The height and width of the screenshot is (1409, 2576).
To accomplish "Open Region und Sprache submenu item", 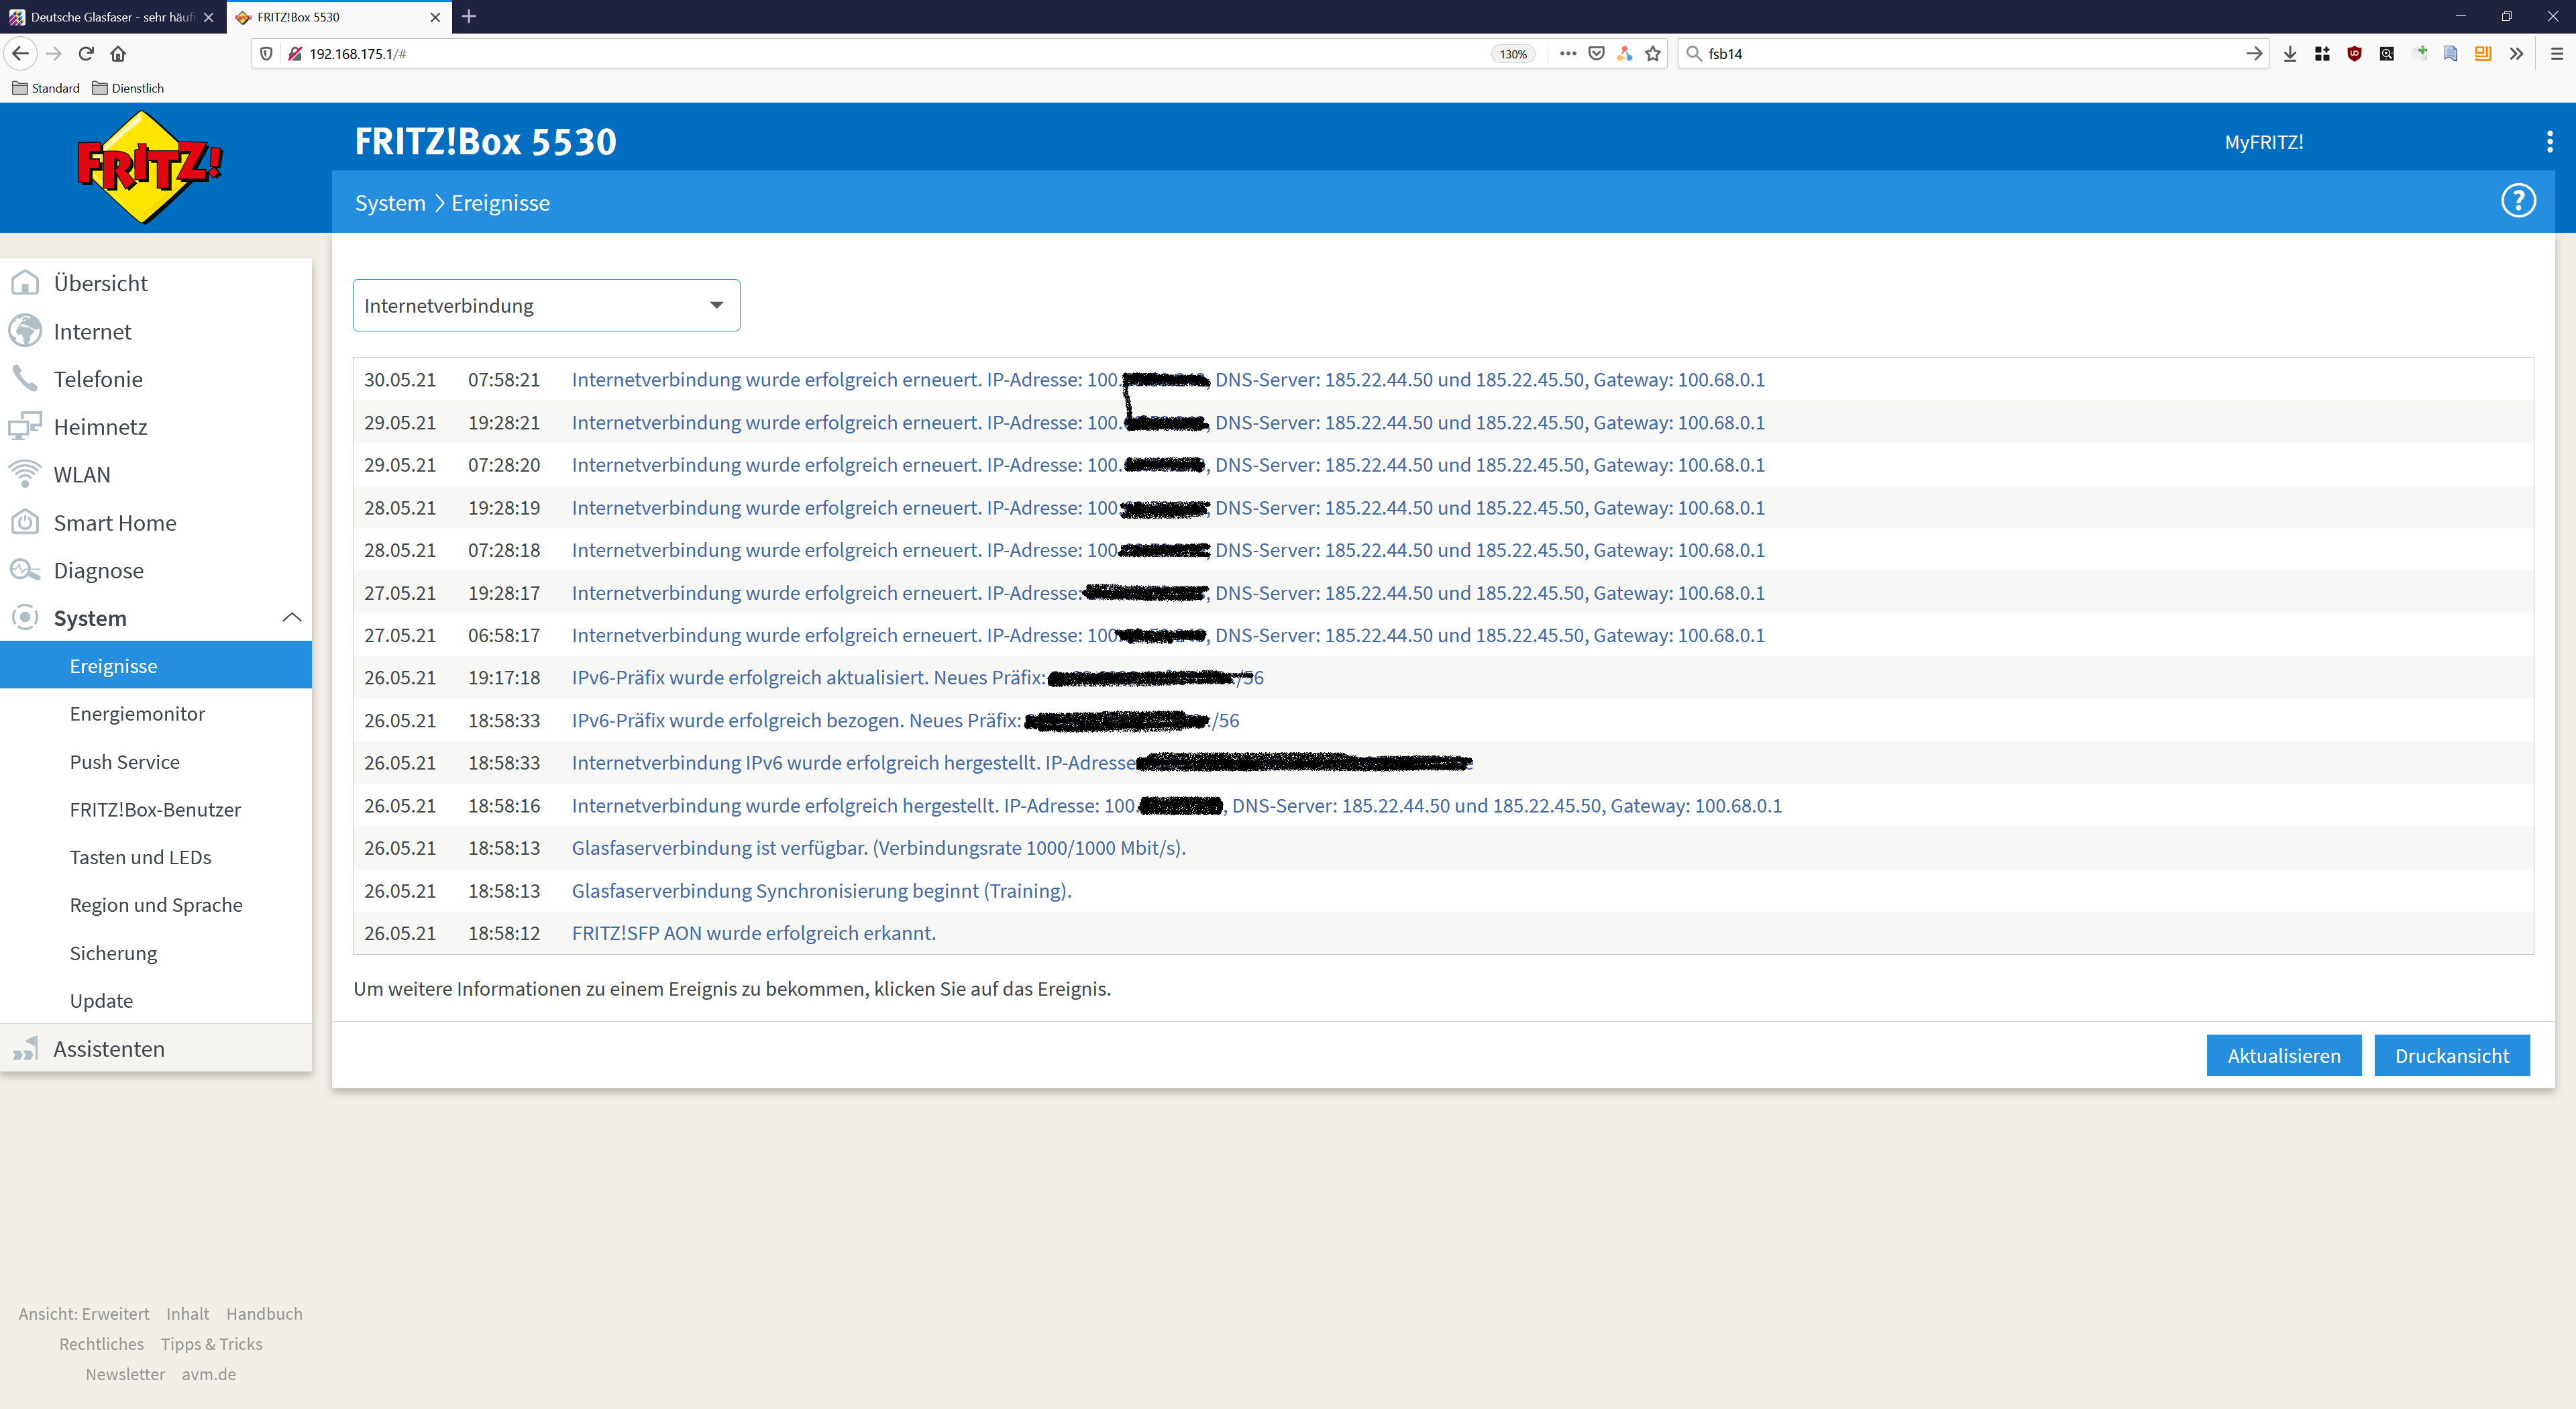I will pos(156,905).
